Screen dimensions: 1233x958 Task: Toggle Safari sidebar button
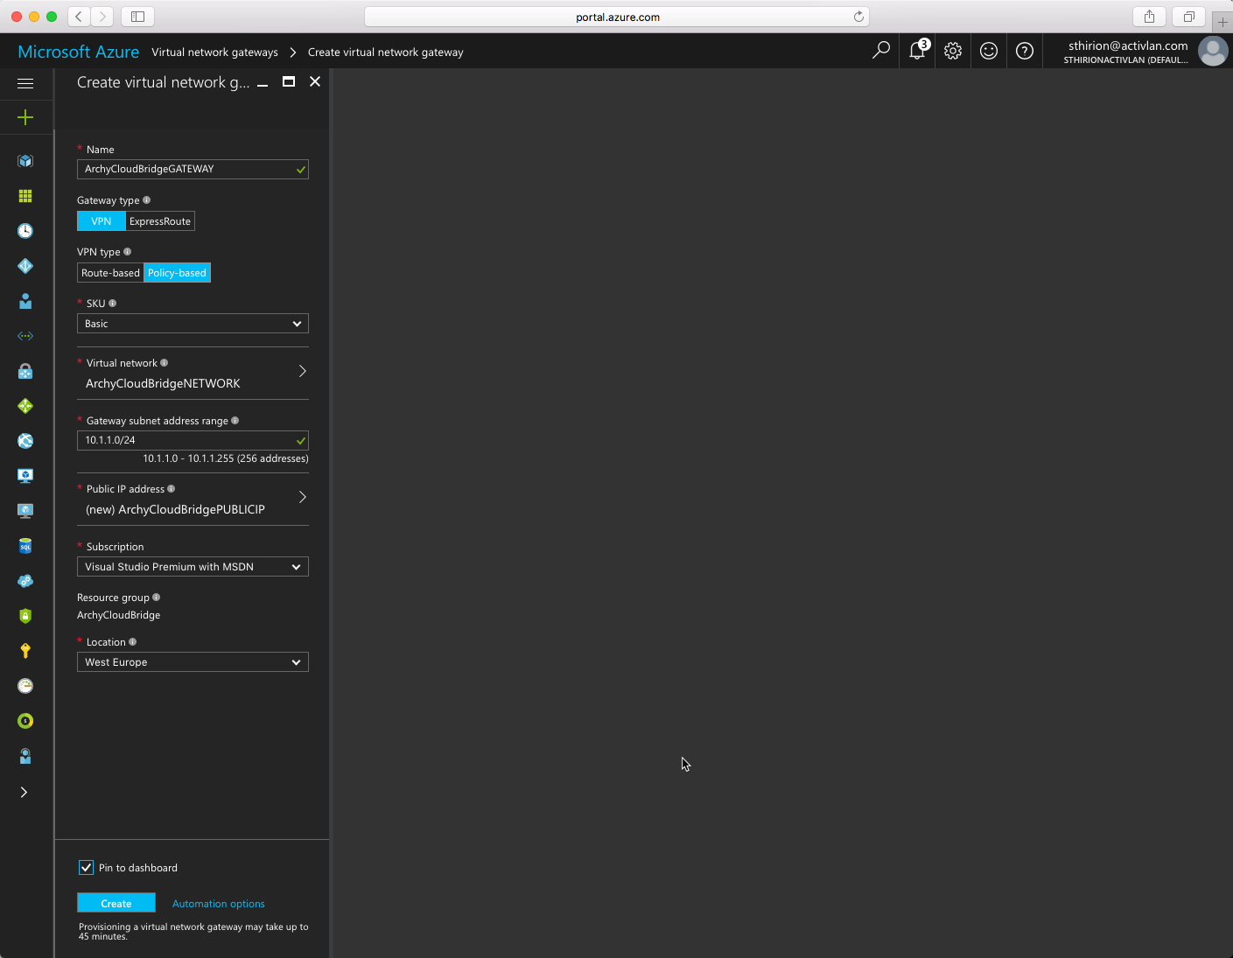[x=137, y=16]
